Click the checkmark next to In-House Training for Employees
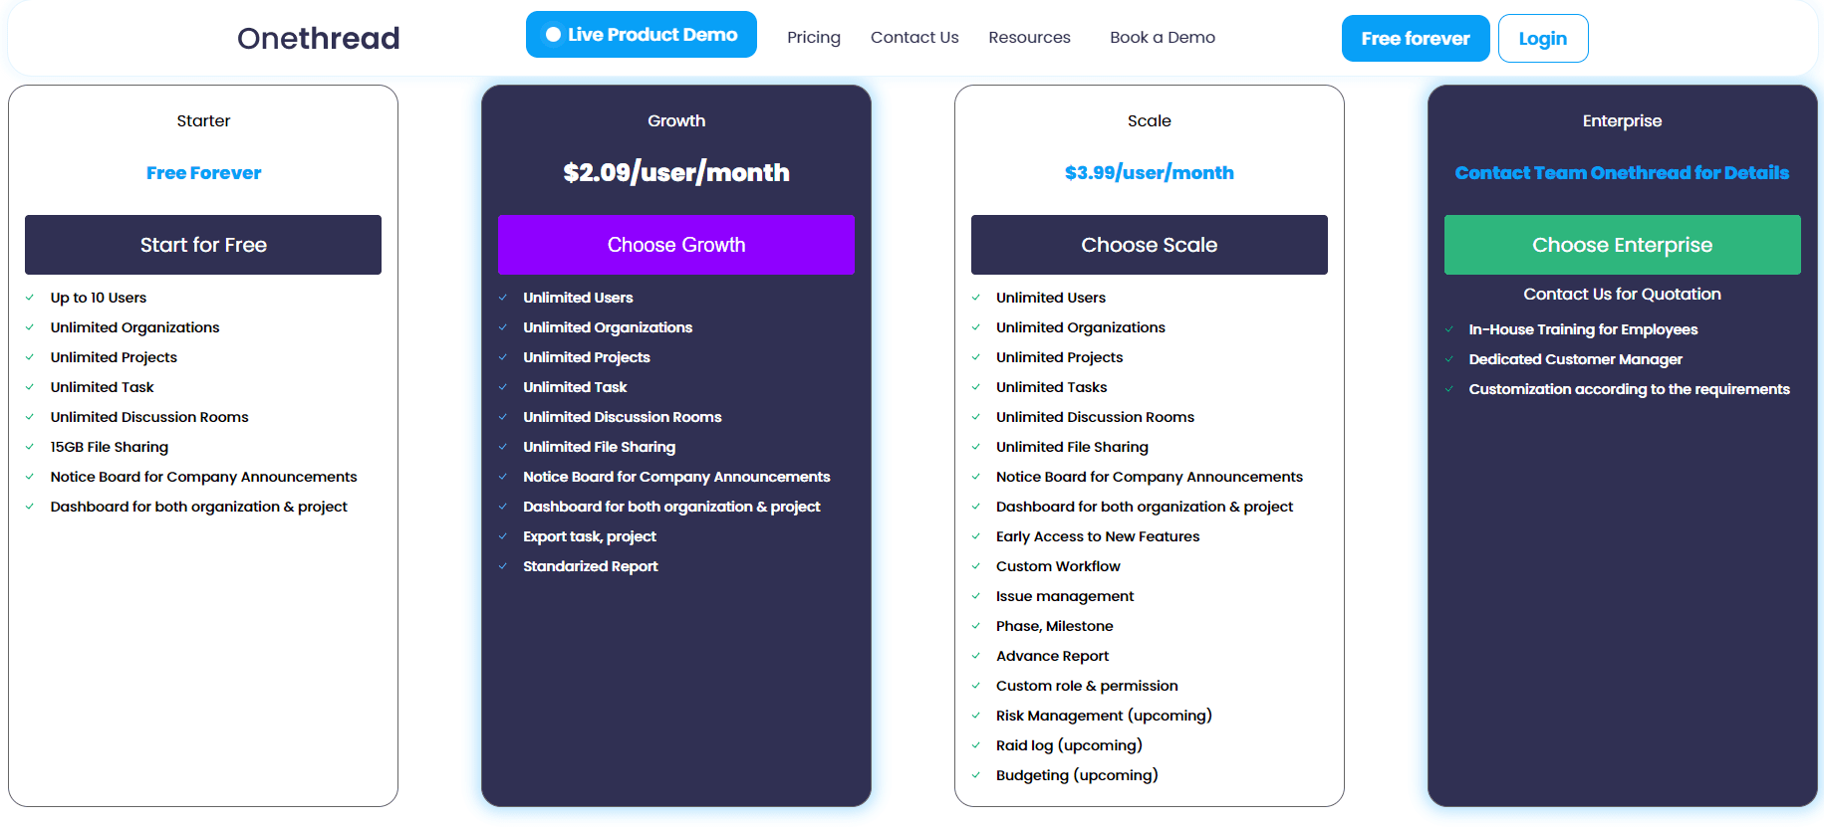The height and width of the screenshot is (827, 1824). click(1448, 329)
